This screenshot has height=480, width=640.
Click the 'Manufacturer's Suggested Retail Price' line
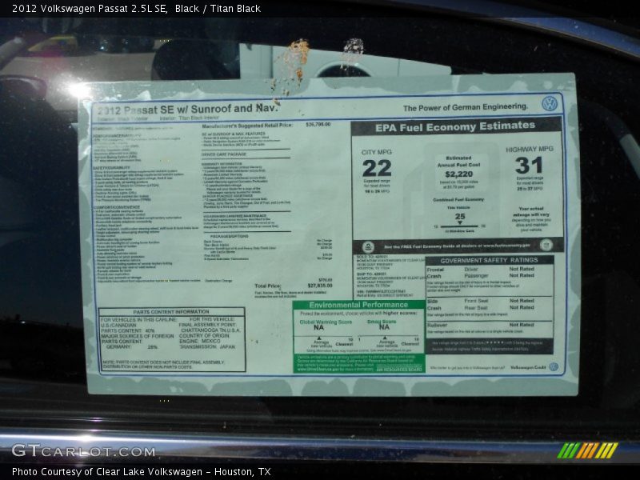pyautogui.click(x=266, y=125)
